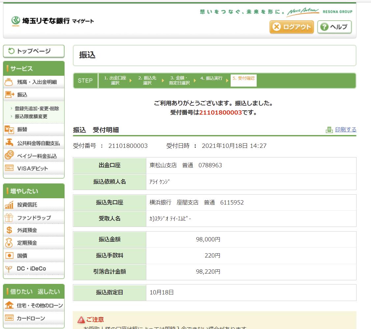Open 公共料金等自動支払 menu item
371x329 pixels.
pyautogui.click(x=38, y=143)
